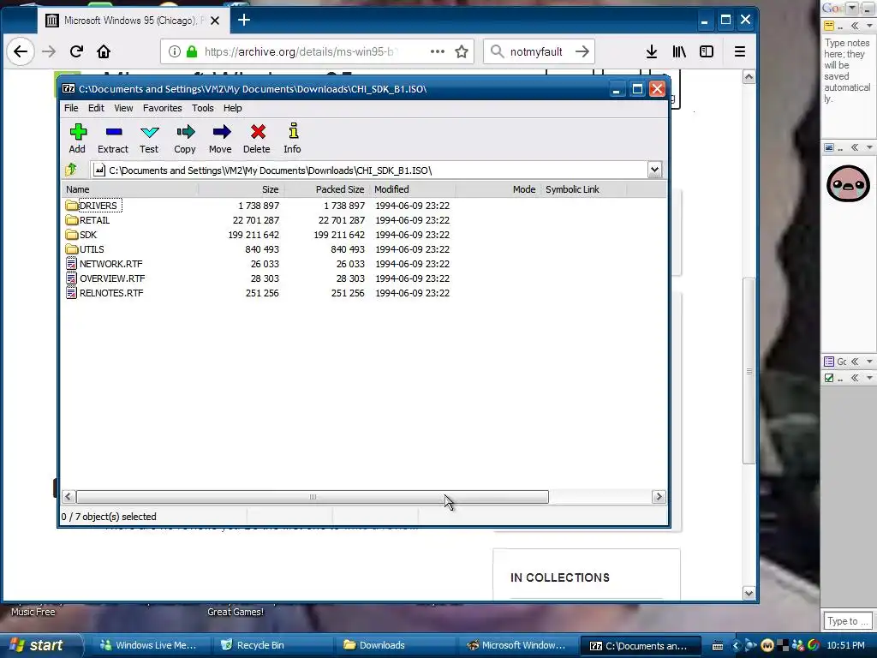
Task: Click the Copy toolbar icon
Action: pyautogui.click(x=185, y=138)
